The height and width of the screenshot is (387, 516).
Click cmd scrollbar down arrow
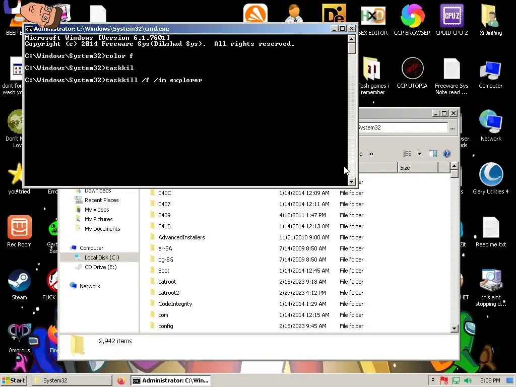351,181
